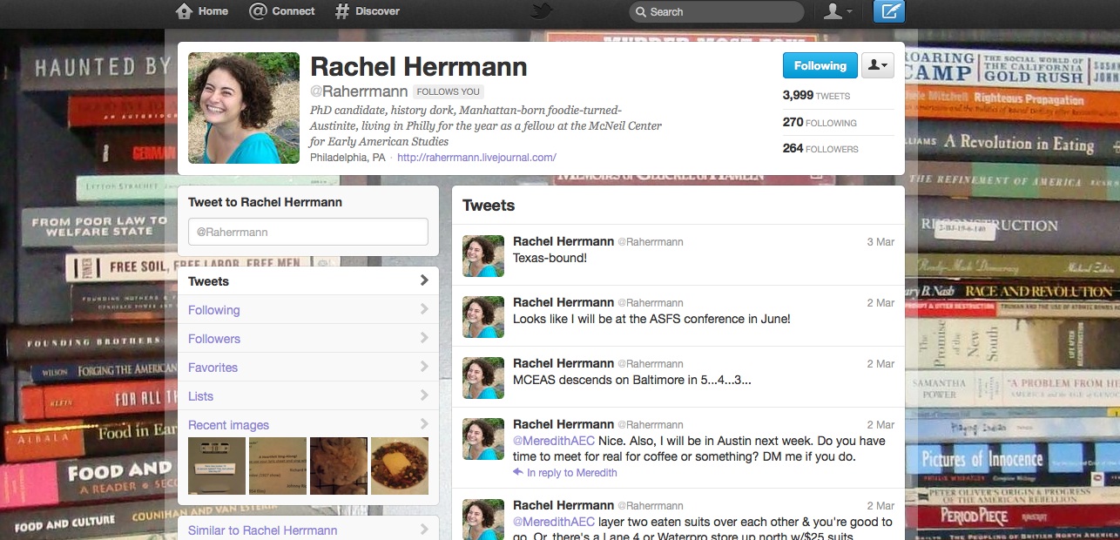Click the 'Texas-bound!' tweet text
The image size is (1120, 540).
coord(549,258)
